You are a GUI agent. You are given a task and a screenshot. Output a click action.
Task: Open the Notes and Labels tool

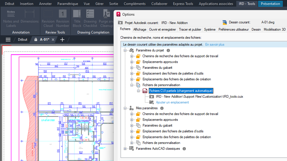11,18
